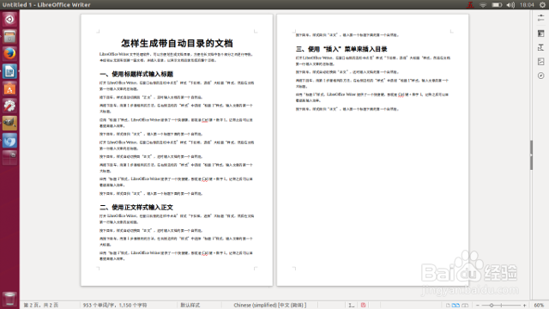549x309 pixels.
Task: Click the 60% zoom percentage
Action: pos(539,306)
